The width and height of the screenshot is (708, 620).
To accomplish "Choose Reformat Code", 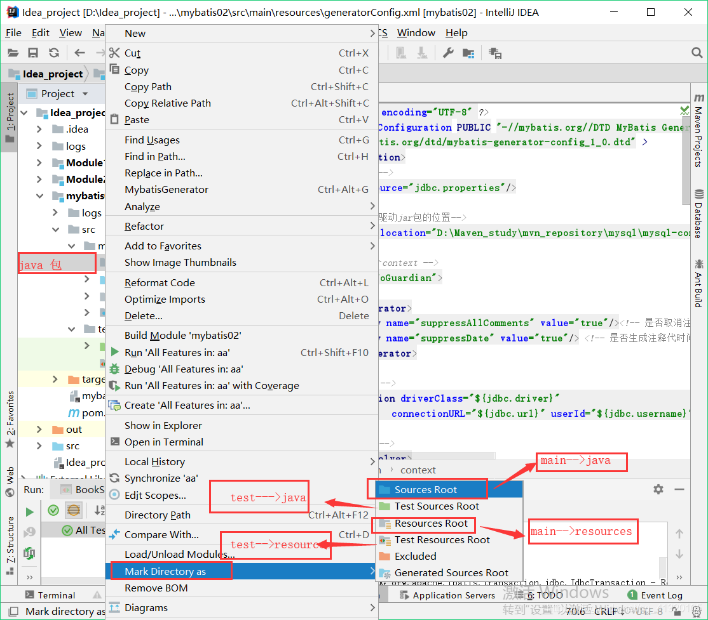I will click(x=242, y=283).
